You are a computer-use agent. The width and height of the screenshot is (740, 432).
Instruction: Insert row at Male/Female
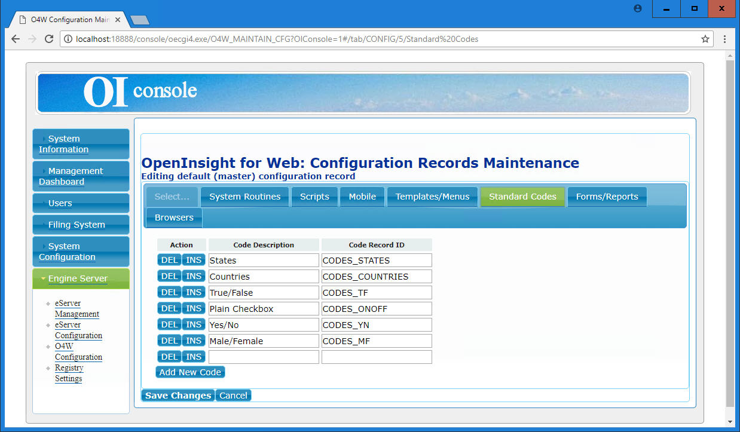pyautogui.click(x=194, y=341)
